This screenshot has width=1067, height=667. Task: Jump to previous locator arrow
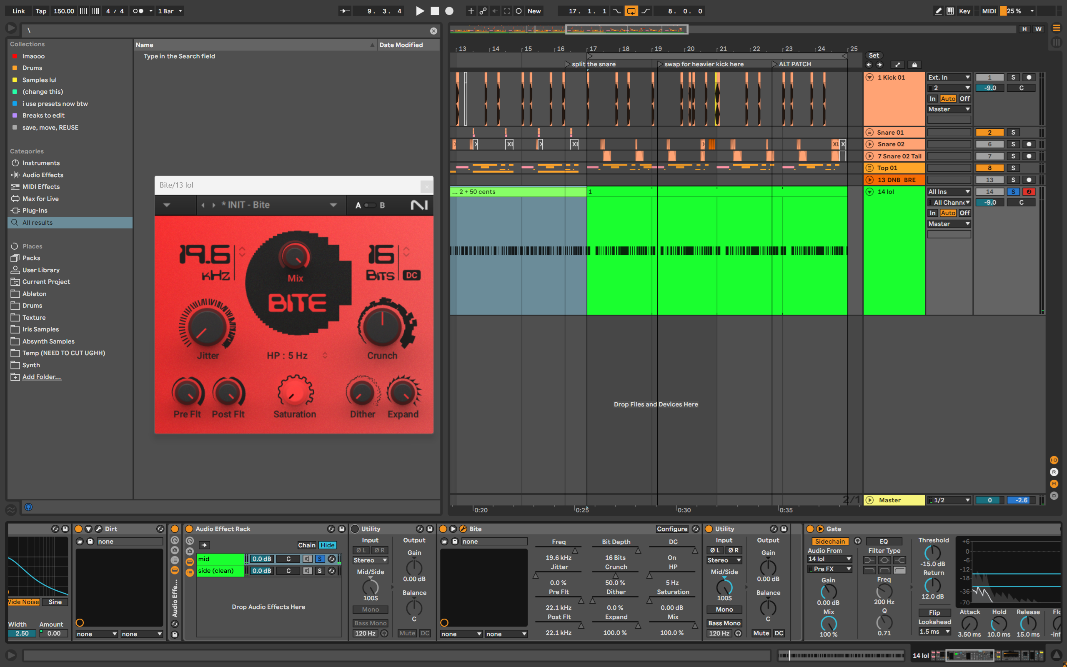(x=869, y=65)
